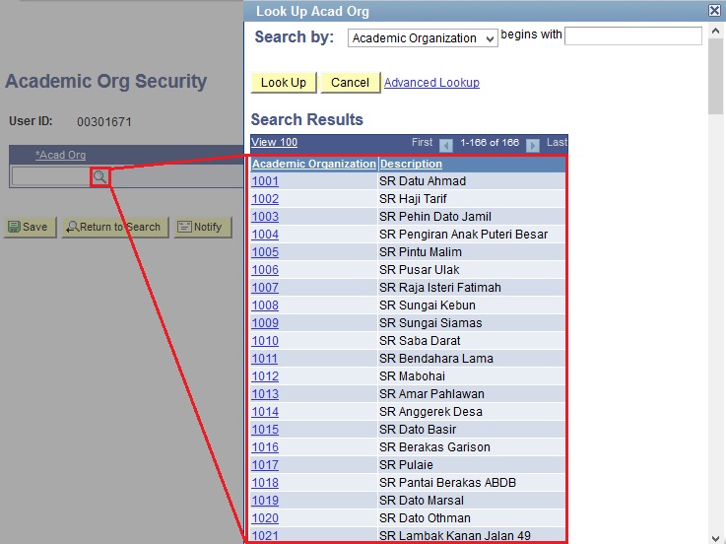
Task: Select organization 1016
Action: (x=265, y=447)
